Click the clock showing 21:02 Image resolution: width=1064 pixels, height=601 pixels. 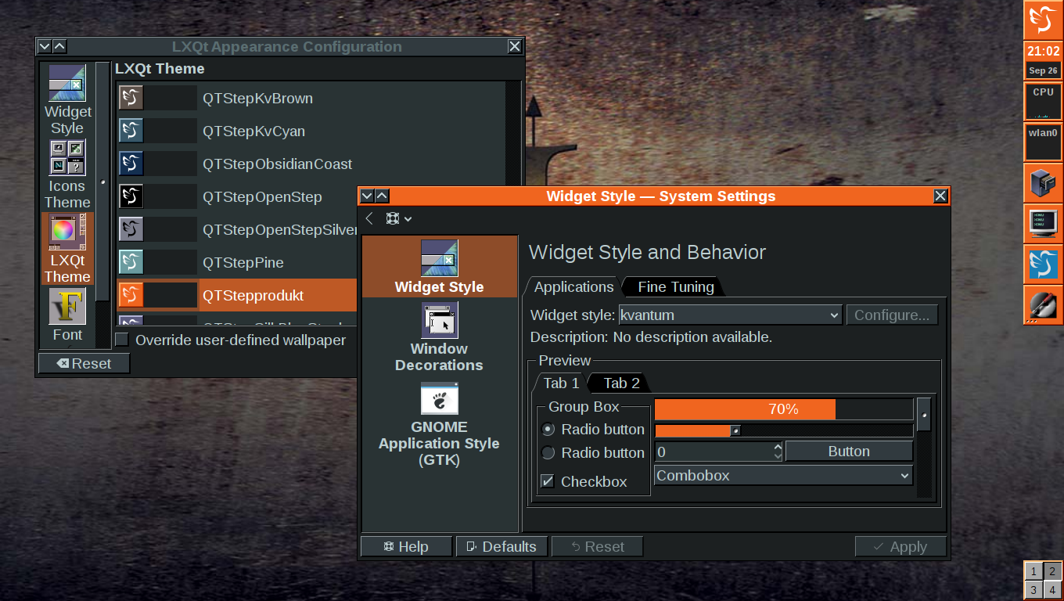pyautogui.click(x=1043, y=52)
